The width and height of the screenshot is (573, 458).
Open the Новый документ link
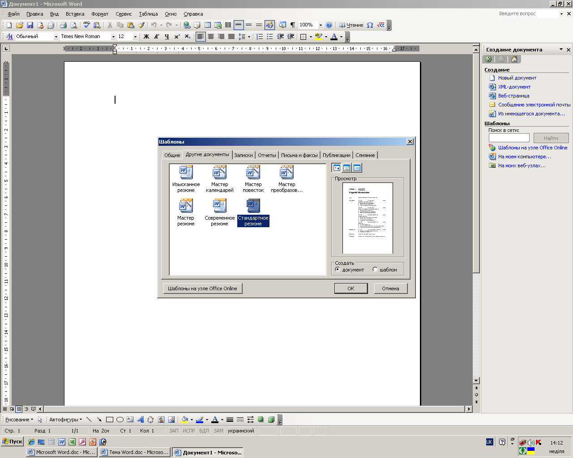pos(517,78)
